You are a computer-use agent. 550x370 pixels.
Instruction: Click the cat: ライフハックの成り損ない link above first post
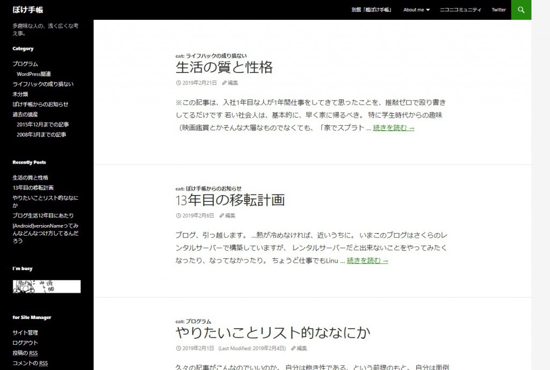point(216,56)
